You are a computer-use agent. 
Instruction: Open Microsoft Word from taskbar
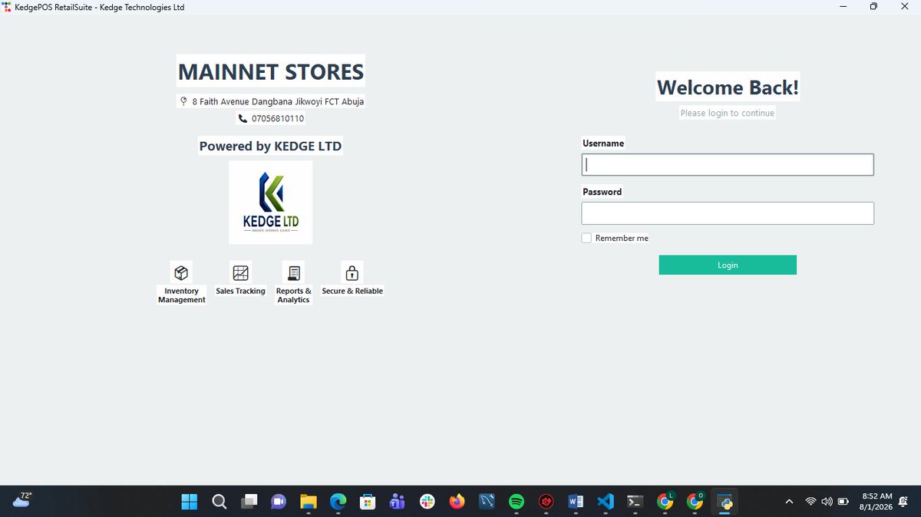(576, 502)
